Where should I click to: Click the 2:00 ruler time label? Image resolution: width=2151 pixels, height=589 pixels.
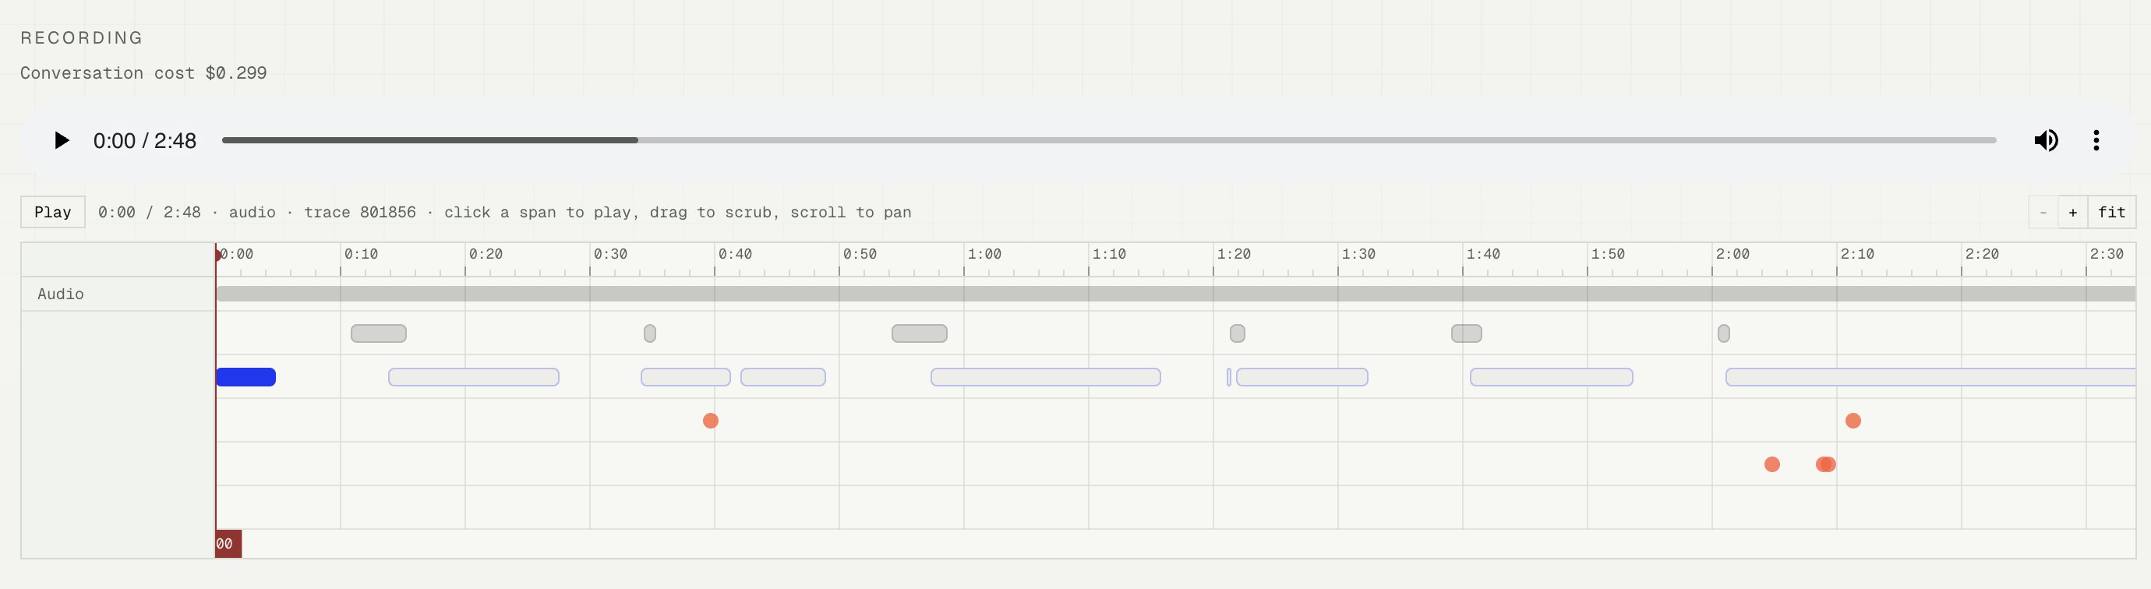pyautogui.click(x=1732, y=254)
